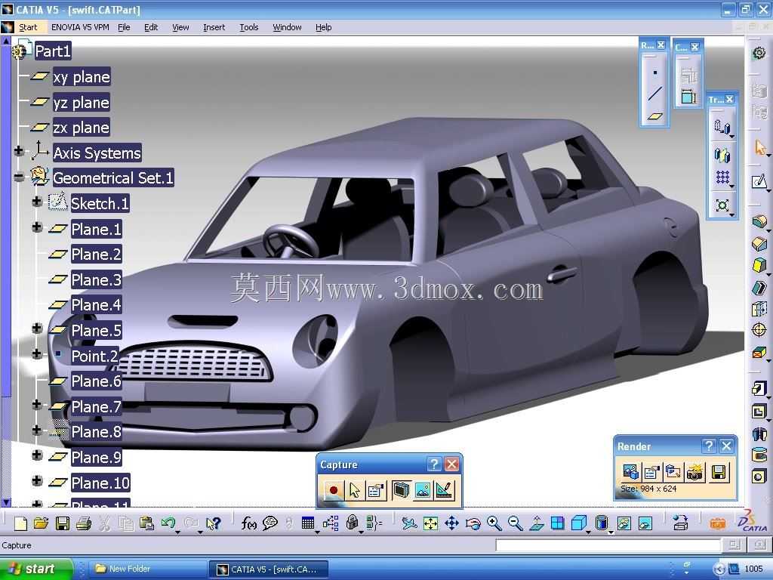Click the Swap visible space icon

tap(645, 523)
